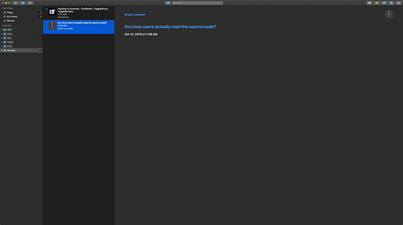Click the add new feed plus button

click(x=15, y=3)
